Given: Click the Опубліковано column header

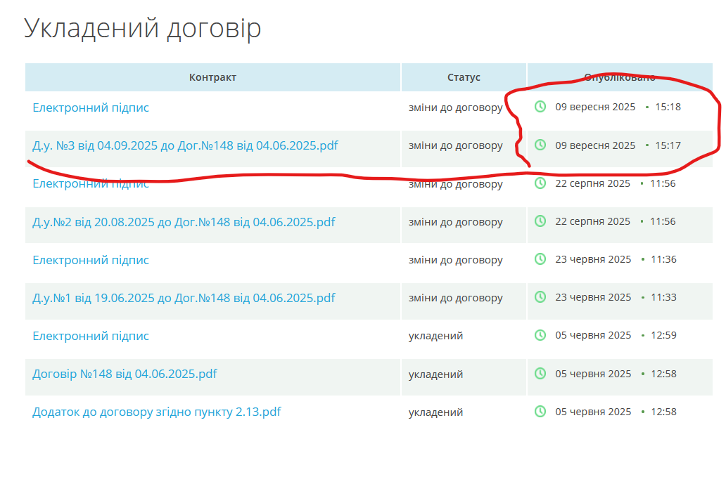Looking at the screenshot, I should coord(619,77).
